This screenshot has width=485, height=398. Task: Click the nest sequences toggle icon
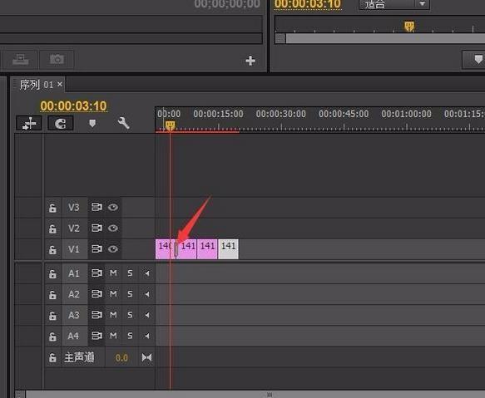click(28, 124)
